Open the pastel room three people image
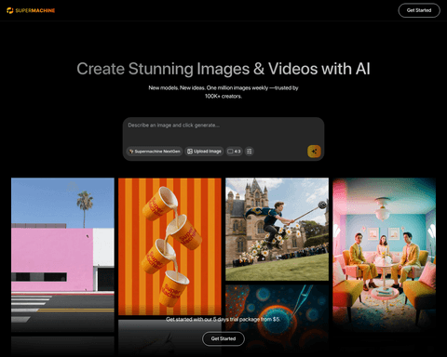 tap(384, 255)
